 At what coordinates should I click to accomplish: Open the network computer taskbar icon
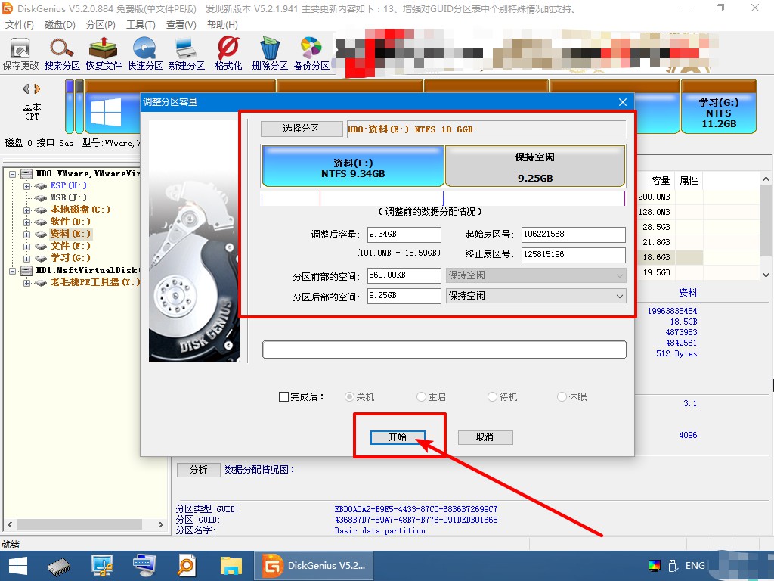(102, 566)
